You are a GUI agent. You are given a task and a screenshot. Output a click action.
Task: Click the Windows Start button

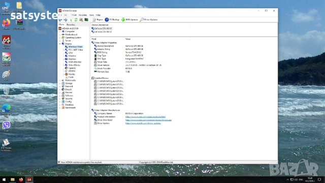pyautogui.click(x=4, y=179)
